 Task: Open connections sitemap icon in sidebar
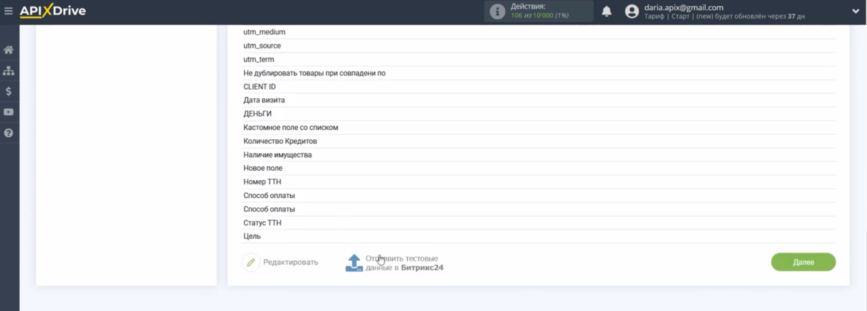(9, 71)
